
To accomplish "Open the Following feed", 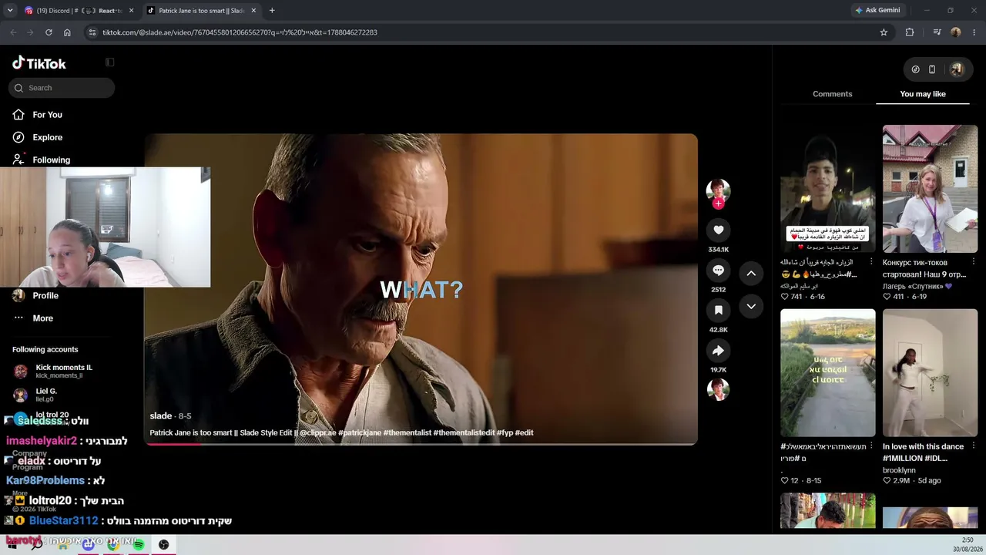I will click(x=52, y=160).
